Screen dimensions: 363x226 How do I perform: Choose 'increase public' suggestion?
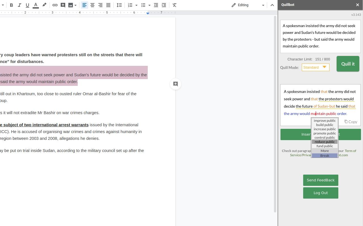point(325,129)
